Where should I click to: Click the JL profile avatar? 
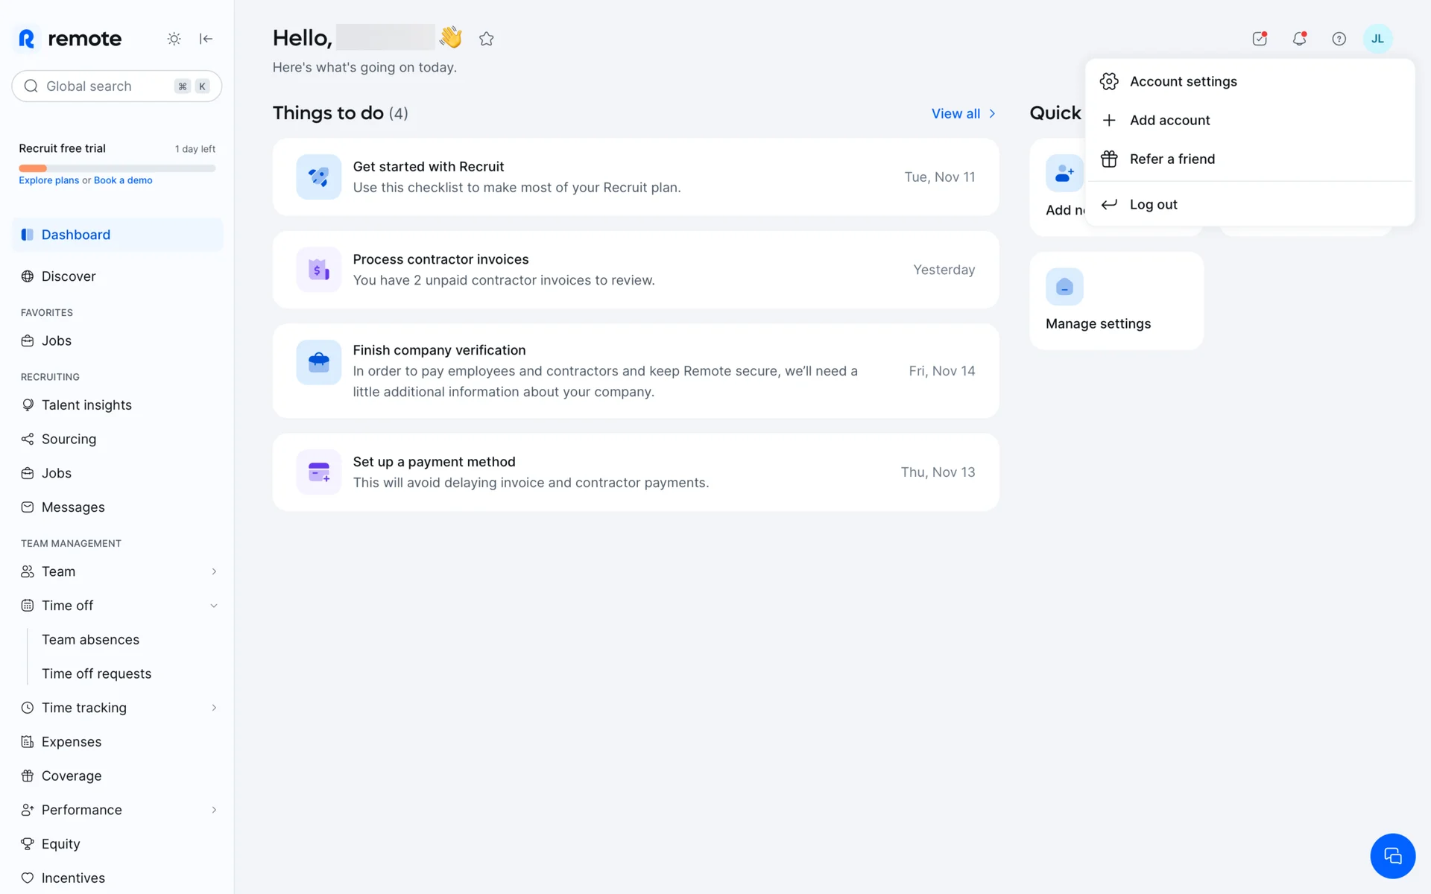1377,39
